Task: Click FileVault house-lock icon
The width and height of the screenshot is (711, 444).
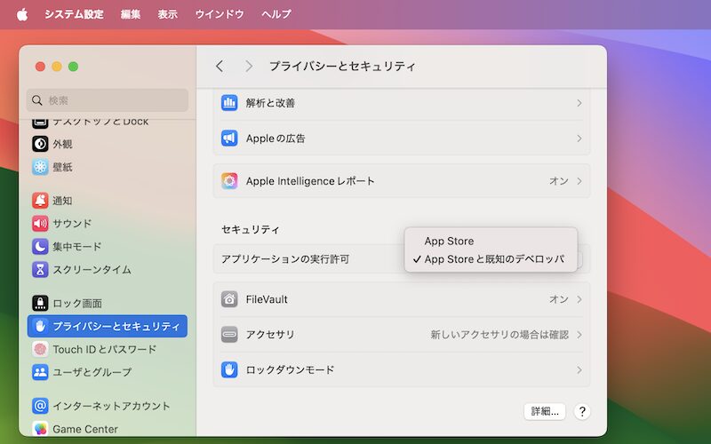Action: coord(229,299)
